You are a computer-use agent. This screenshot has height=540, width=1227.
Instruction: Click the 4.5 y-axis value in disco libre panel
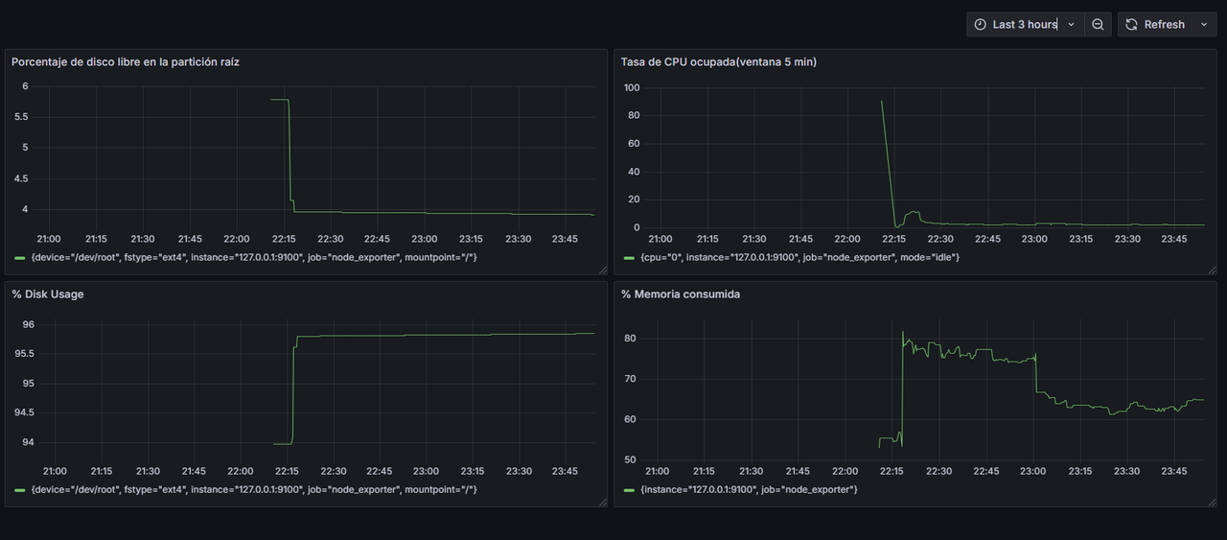click(20, 178)
